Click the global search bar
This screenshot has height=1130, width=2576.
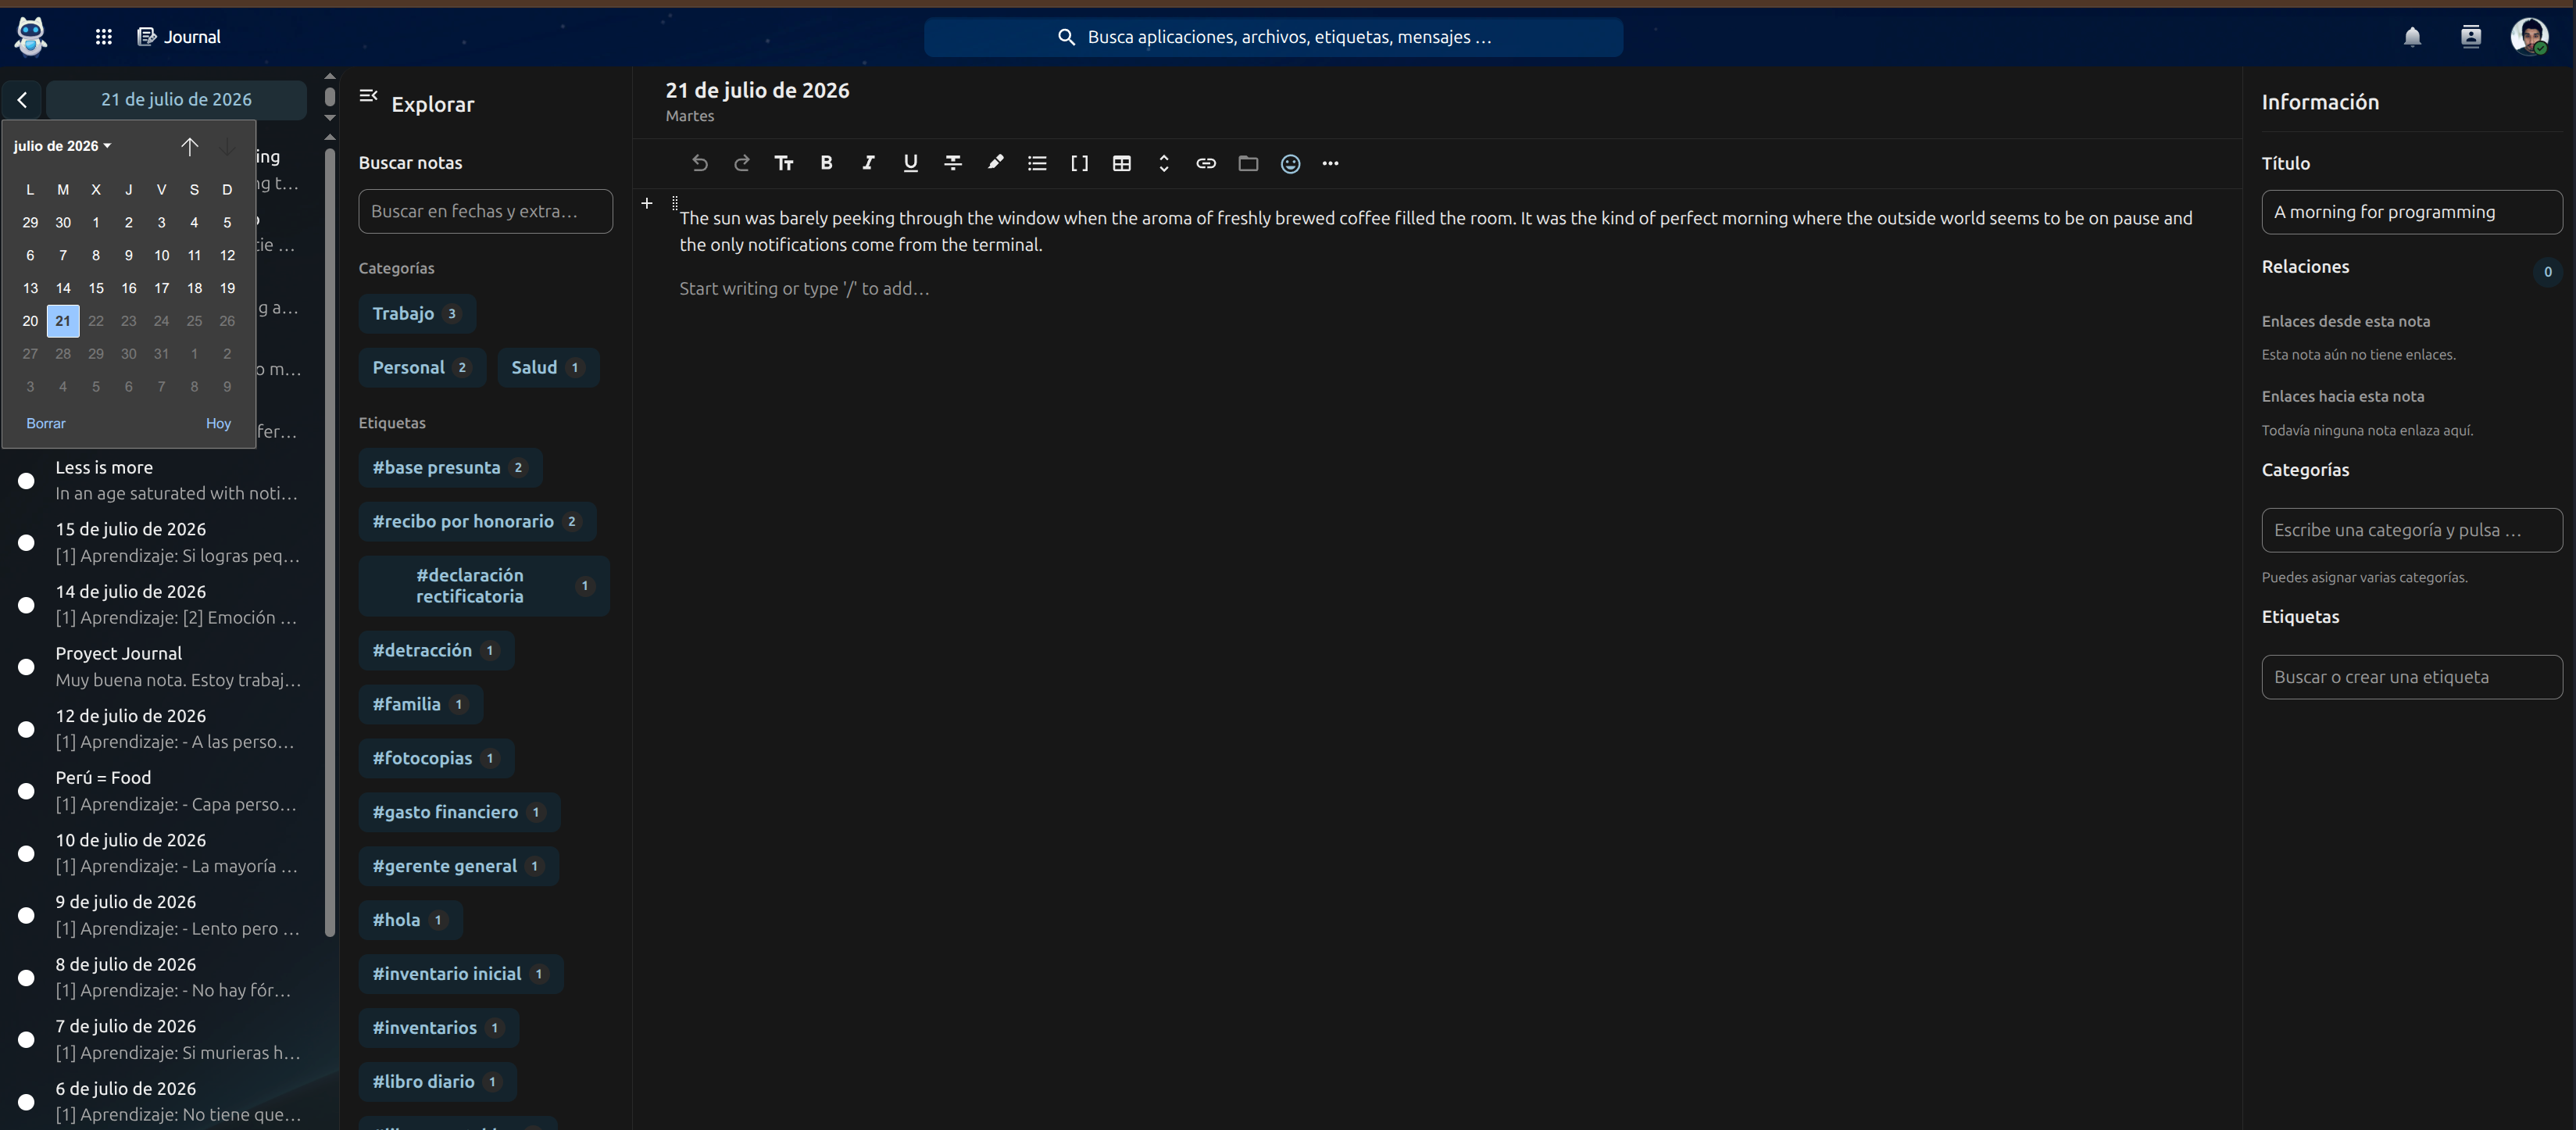point(1273,37)
